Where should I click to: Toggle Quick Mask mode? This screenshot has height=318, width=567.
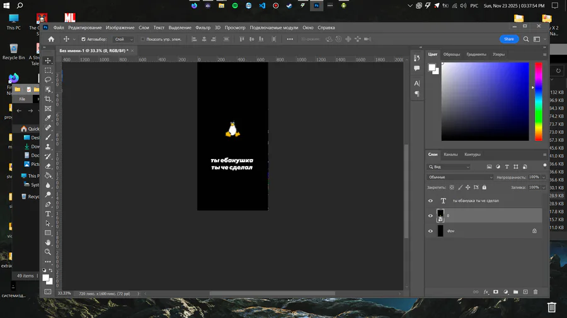tap(48, 292)
